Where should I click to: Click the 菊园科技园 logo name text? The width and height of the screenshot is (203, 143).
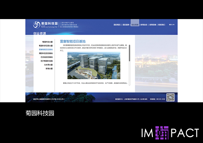pyautogui.click(x=49, y=24)
